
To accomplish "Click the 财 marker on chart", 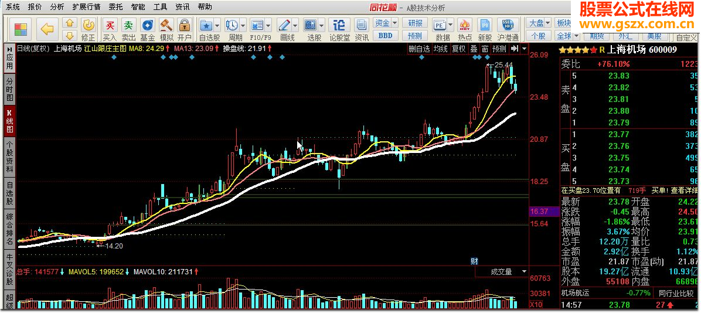I will click(x=475, y=261).
